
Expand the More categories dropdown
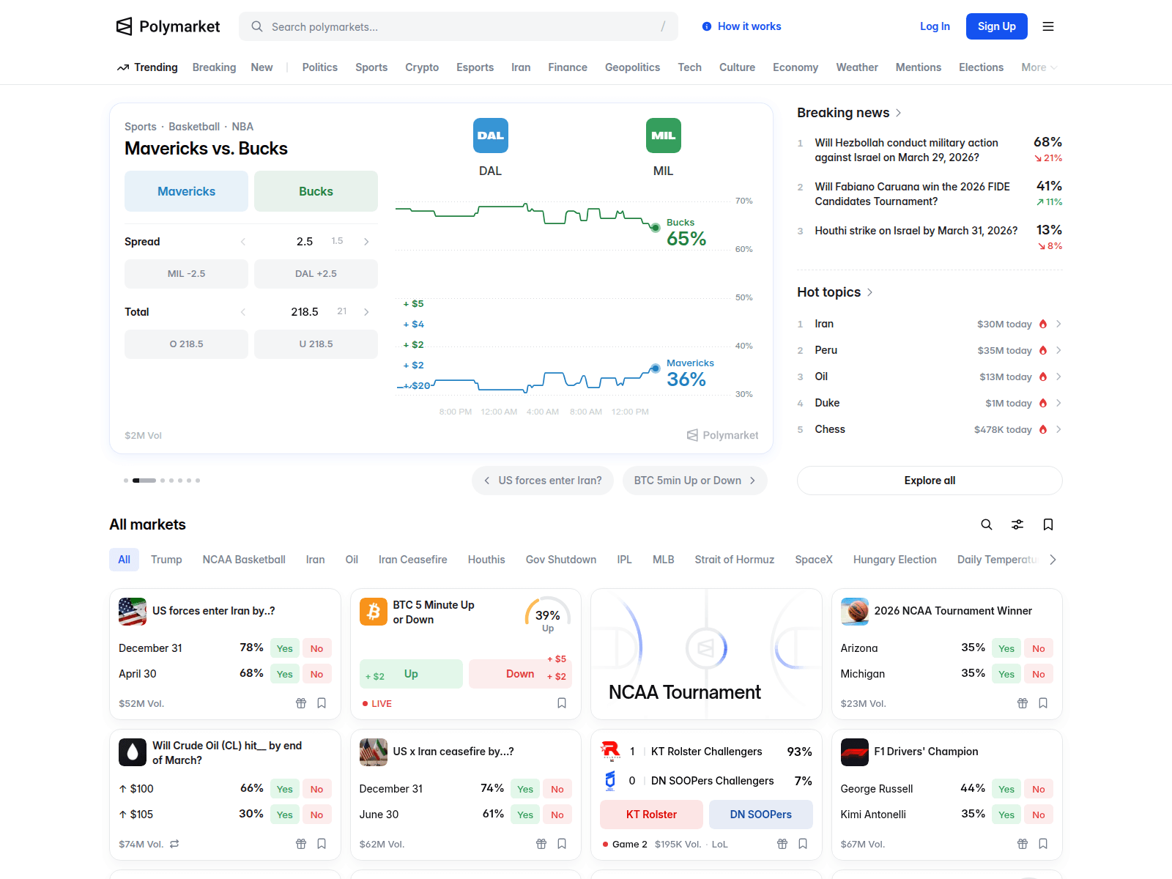(1039, 67)
